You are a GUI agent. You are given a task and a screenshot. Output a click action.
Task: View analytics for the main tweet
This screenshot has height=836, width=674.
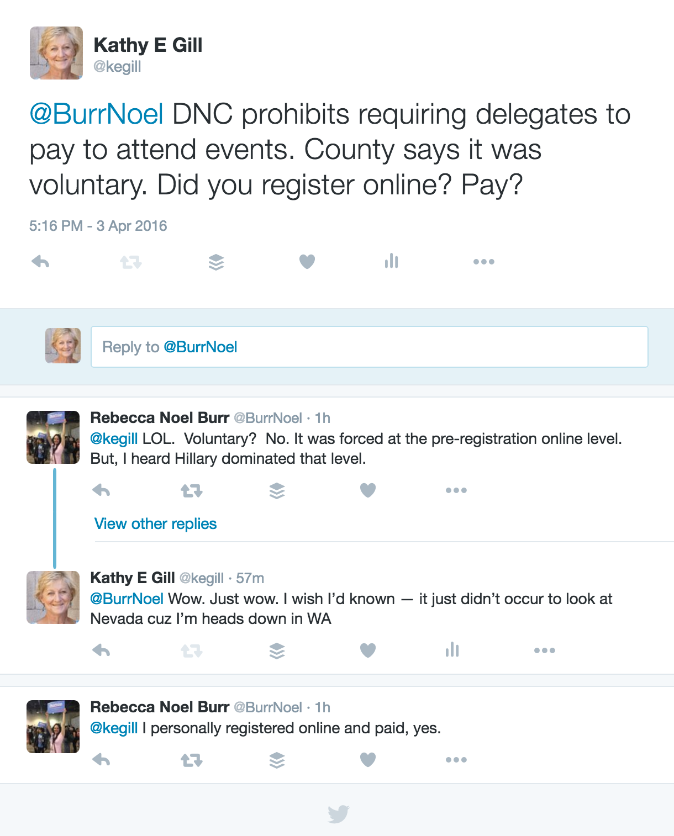pos(391,261)
